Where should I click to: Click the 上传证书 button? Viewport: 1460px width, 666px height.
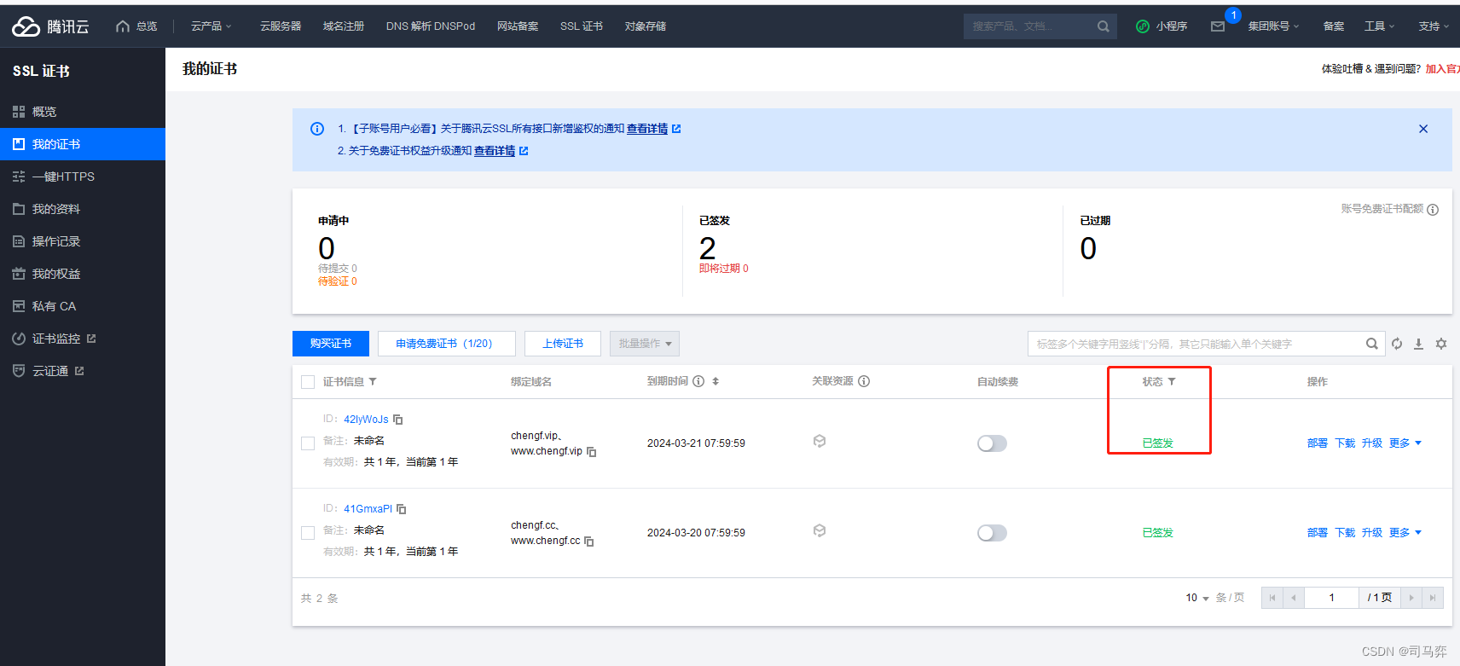(563, 344)
